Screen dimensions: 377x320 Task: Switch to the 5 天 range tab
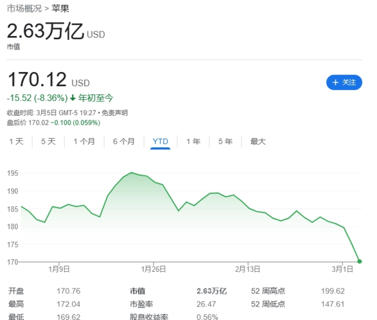point(48,141)
